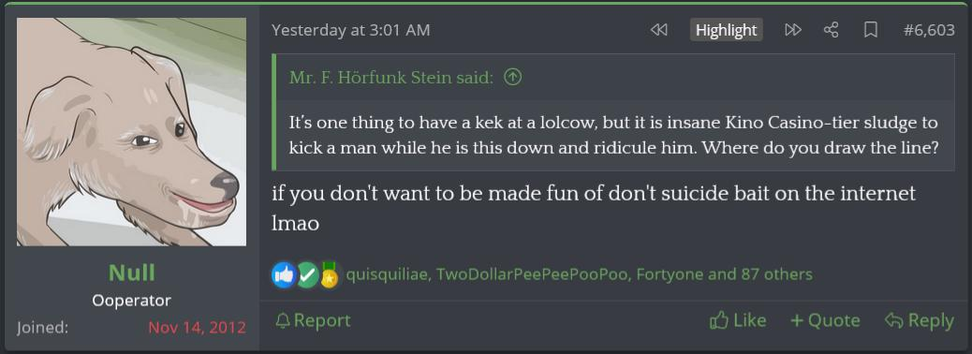
Task: Like the post by Null
Action: point(738,320)
